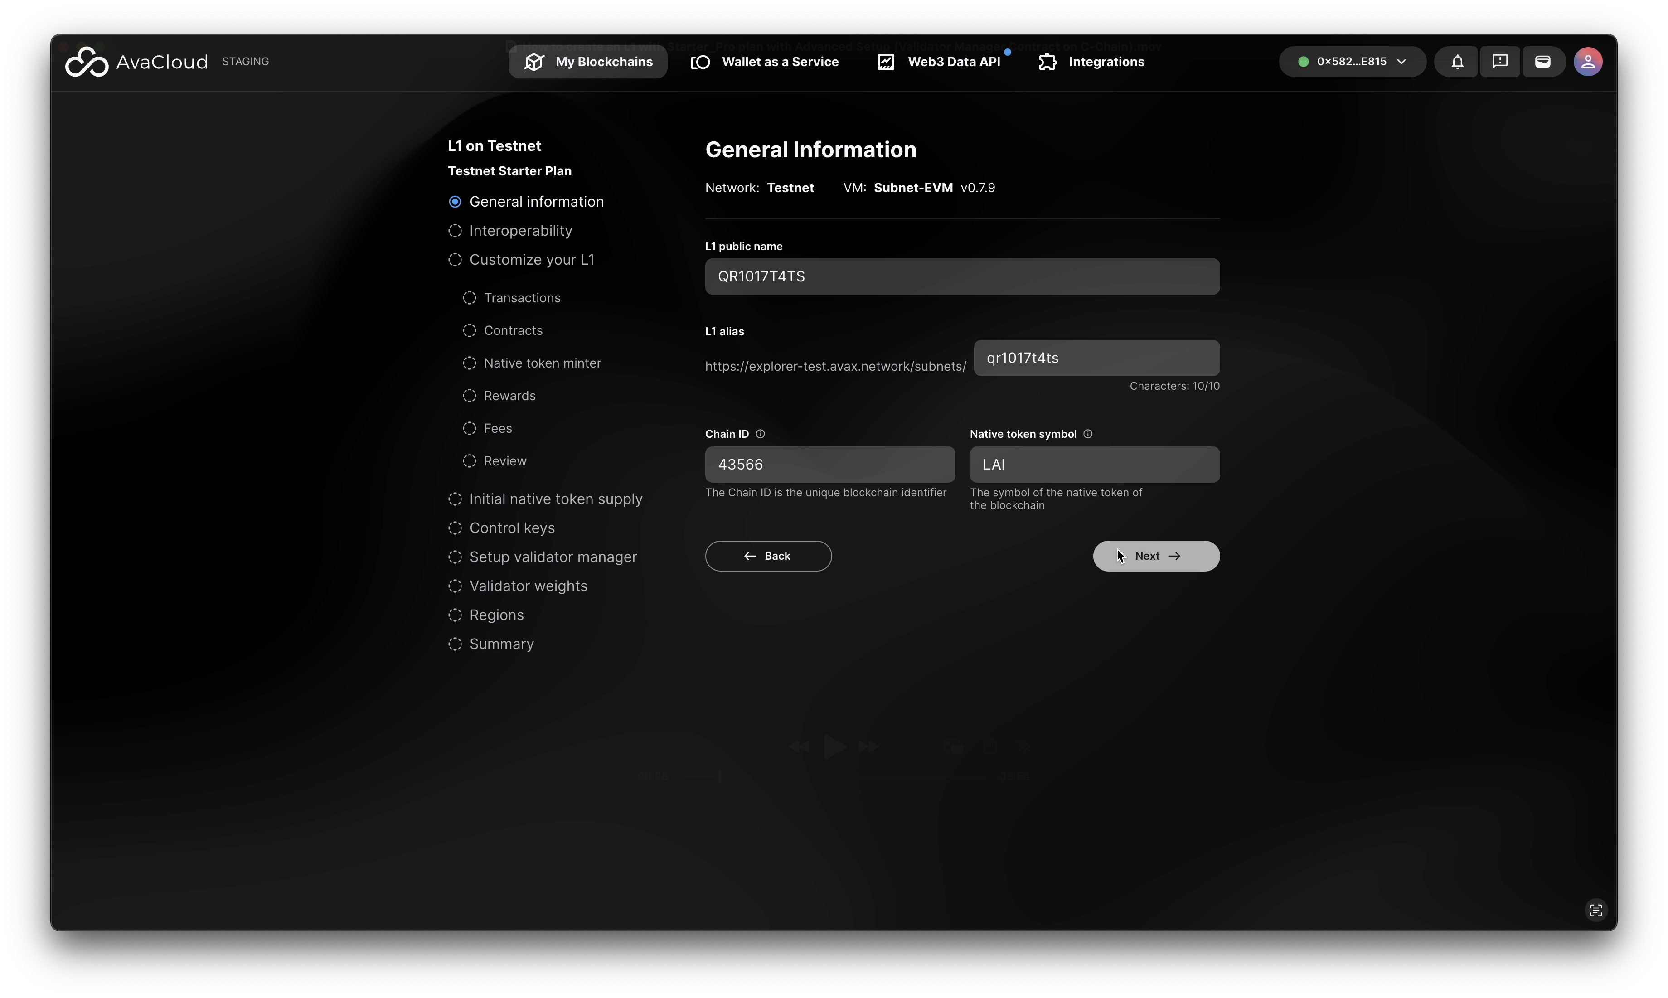Select the General information step radio
This screenshot has height=998, width=1668.
456,202
